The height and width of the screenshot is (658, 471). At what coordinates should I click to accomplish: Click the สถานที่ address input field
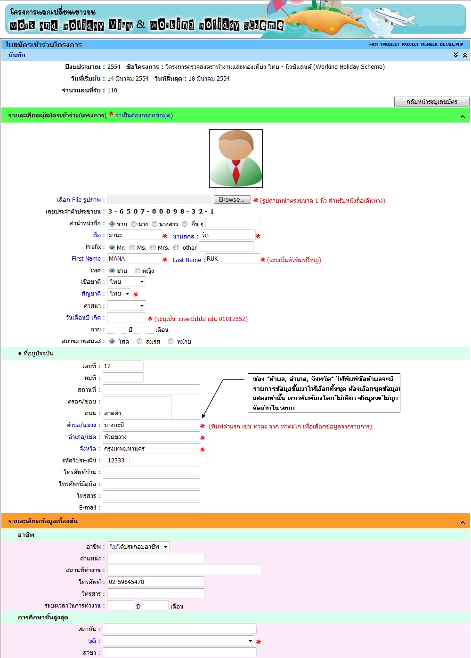coord(151,389)
